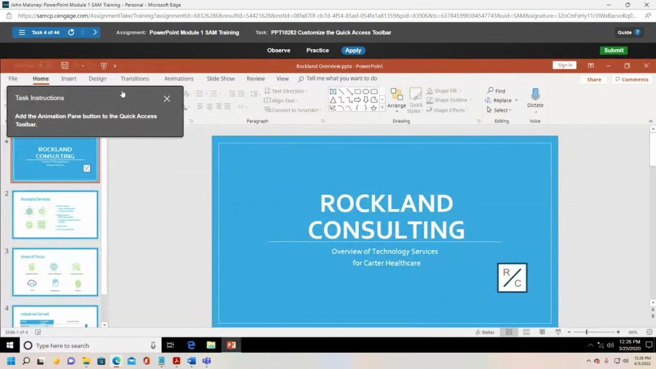Select the Right Arrow shape in gallery
Viewport: 656px width, 369px height.
[x=357, y=99]
